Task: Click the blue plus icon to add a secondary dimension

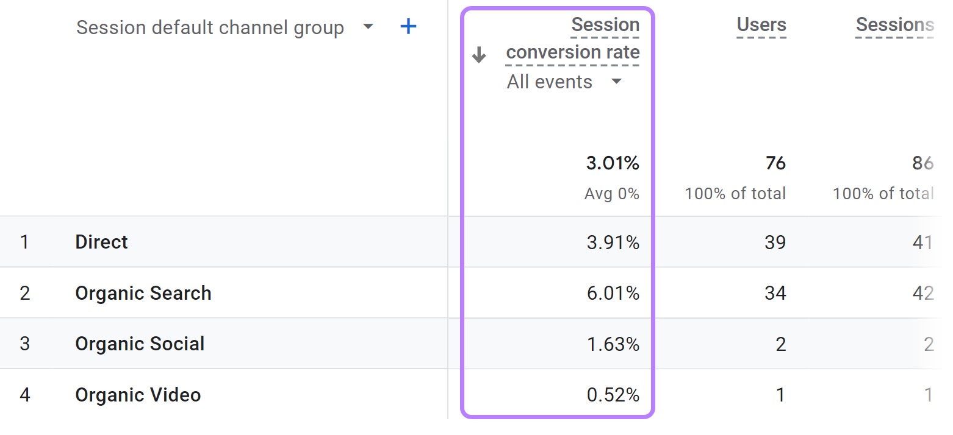Action: click(x=408, y=26)
